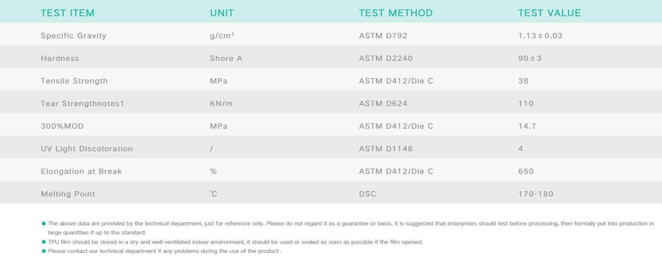
Task: Click the UNIT column header
Action: click(x=222, y=13)
